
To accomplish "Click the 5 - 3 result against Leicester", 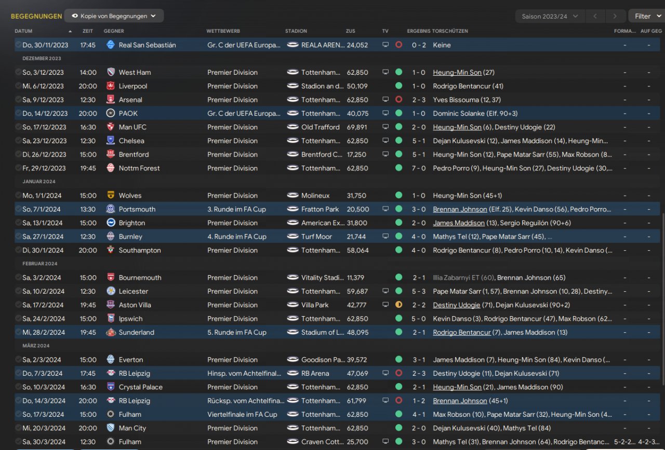I will [419, 291].
